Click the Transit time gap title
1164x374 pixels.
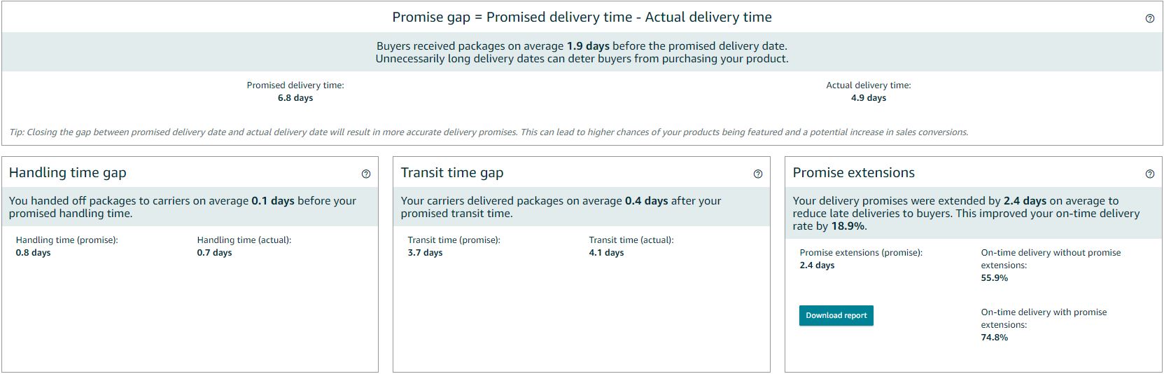451,173
